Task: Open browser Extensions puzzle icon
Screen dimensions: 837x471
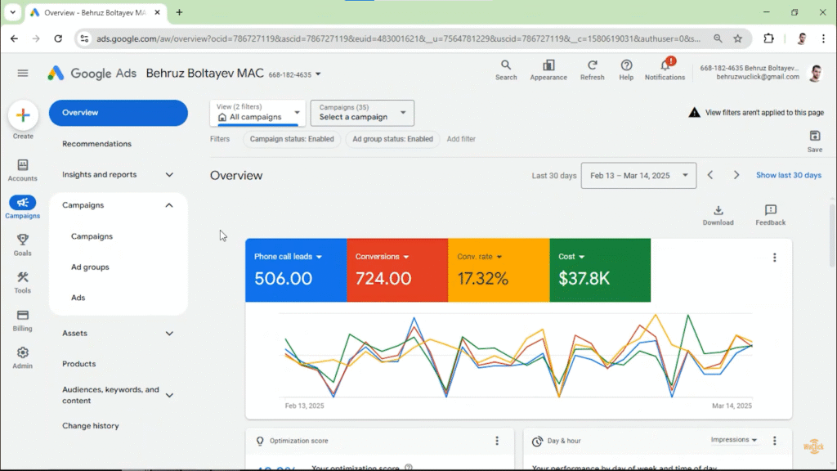Action: click(x=768, y=38)
